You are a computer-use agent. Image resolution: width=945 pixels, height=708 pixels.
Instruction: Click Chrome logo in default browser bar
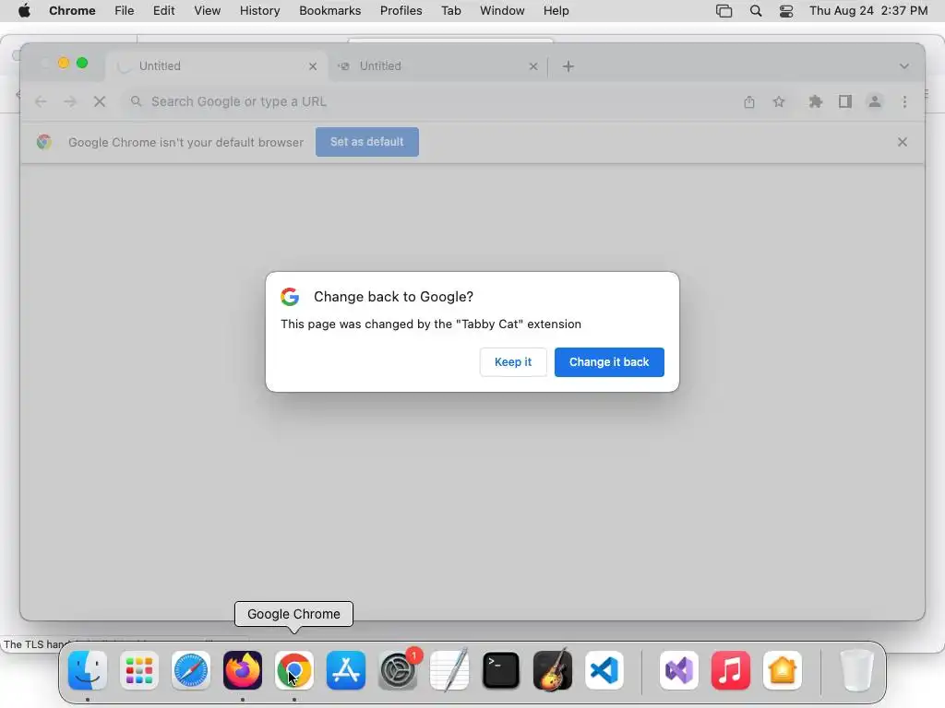[x=44, y=142]
